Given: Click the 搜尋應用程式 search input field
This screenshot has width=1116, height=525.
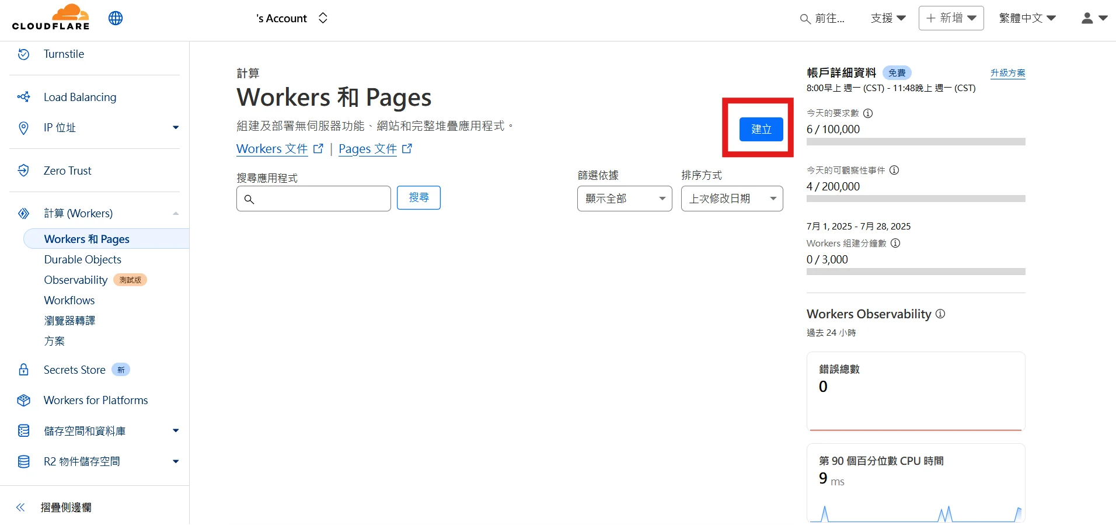Looking at the screenshot, I should coord(321,199).
